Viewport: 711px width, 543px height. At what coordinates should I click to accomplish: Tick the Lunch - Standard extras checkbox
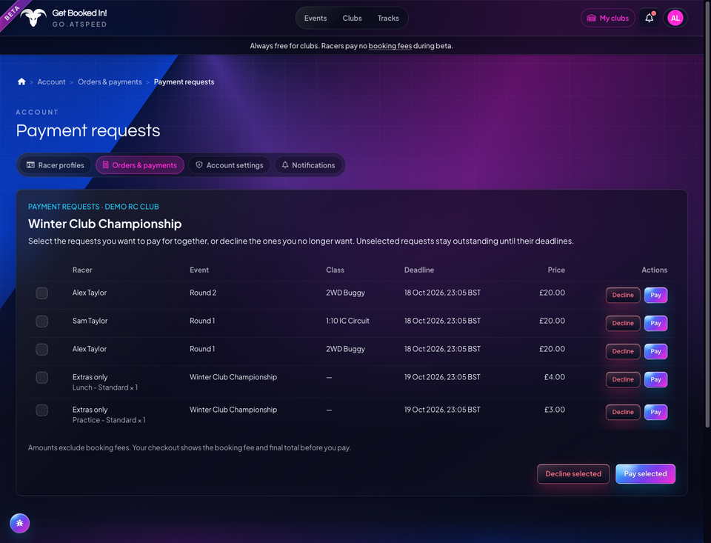click(x=41, y=377)
